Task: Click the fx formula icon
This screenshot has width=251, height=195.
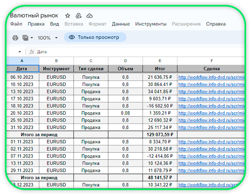Action: tap(31, 52)
